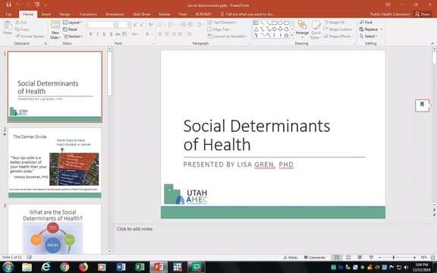Open the Align Text dropdown

click(x=219, y=30)
